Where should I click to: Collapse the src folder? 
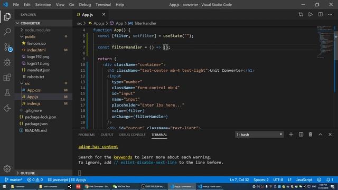[x=43, y=83]
